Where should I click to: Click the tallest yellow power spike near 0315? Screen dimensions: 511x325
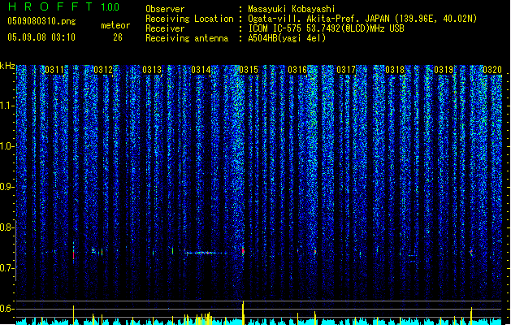[243, 313]
